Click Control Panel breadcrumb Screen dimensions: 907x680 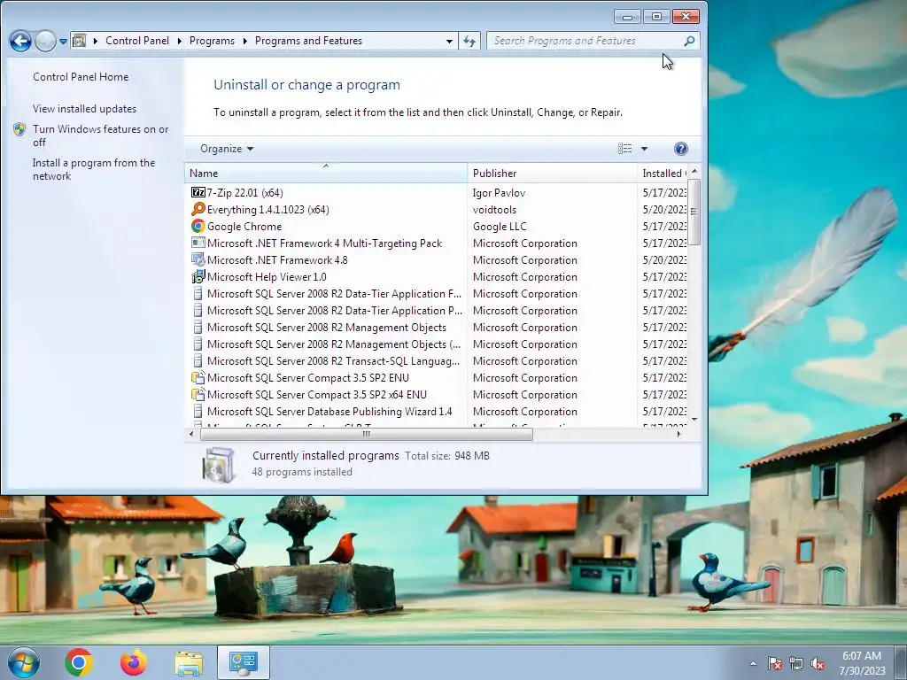coord(137,41)
